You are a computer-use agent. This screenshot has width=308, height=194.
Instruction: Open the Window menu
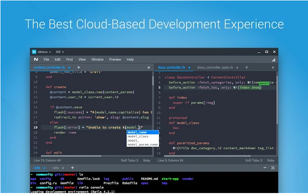[x=98, y=59]
